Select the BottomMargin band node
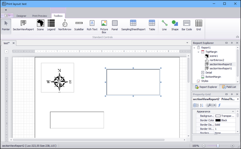This screenshot has height=149, width=241. pyautogui.click(x=213, y=77)
